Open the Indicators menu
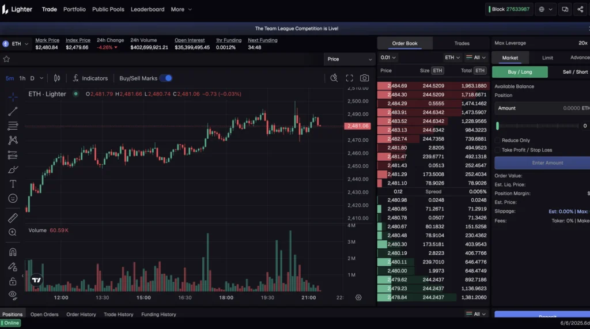 tap(90, 78)
